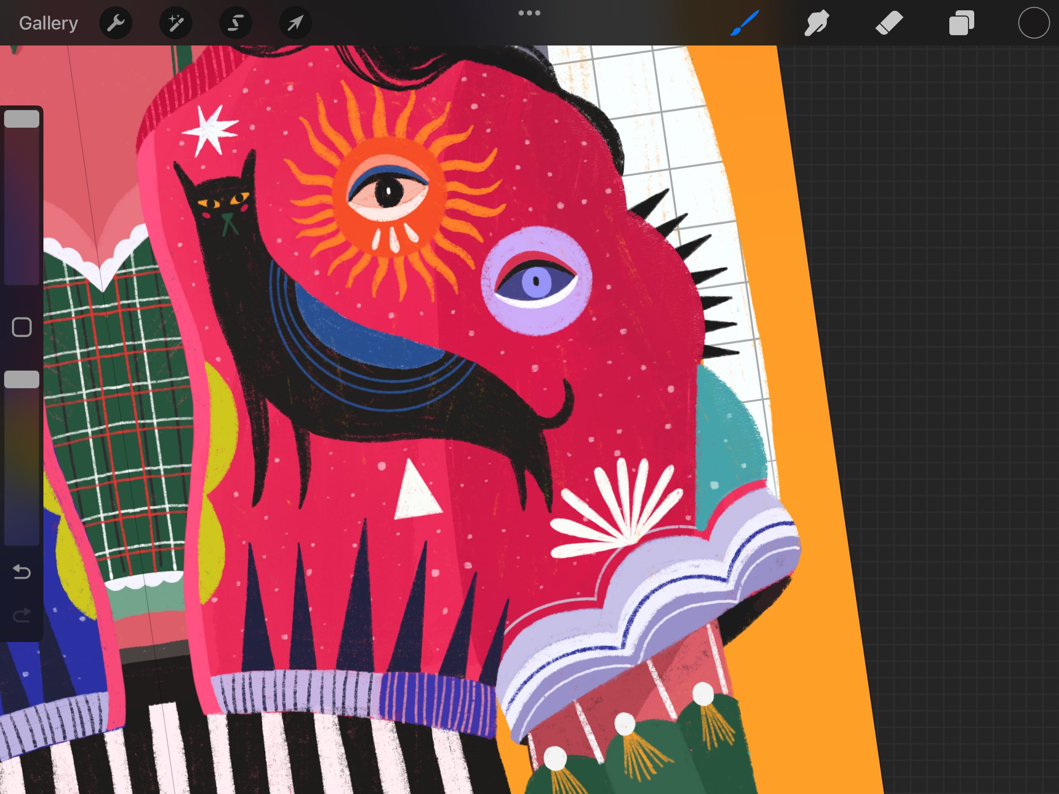Undo the last stroke with sidebar arrow
This screenshot has height=794, width=1059.
coord(22,572)
